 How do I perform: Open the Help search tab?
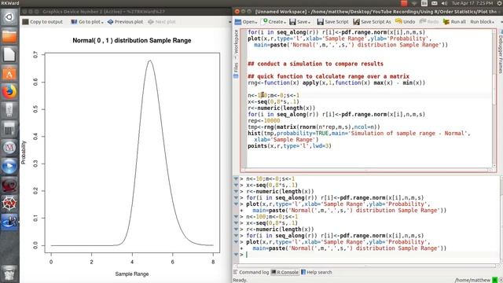tap(316, 272)
